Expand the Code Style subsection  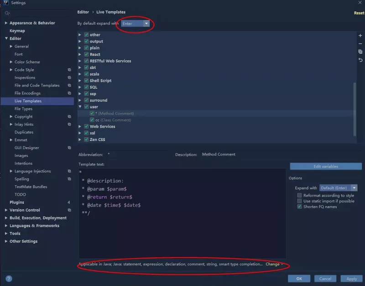[x=11, y=70]
